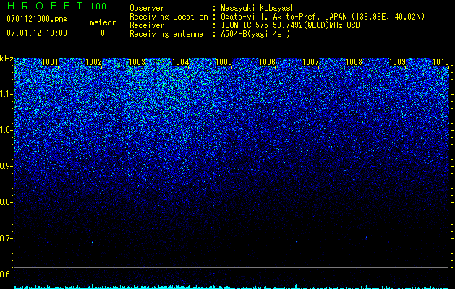Click the 1008 time marker
455x289 pixels.
(354, 62)
